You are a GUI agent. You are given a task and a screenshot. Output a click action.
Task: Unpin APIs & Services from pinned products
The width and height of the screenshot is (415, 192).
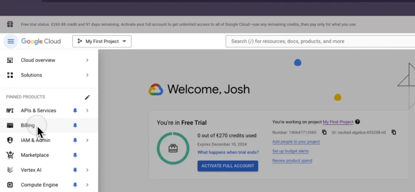click(75, 111)
